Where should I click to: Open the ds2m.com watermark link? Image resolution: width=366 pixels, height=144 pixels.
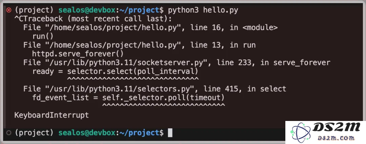click(x=336, y=138)
